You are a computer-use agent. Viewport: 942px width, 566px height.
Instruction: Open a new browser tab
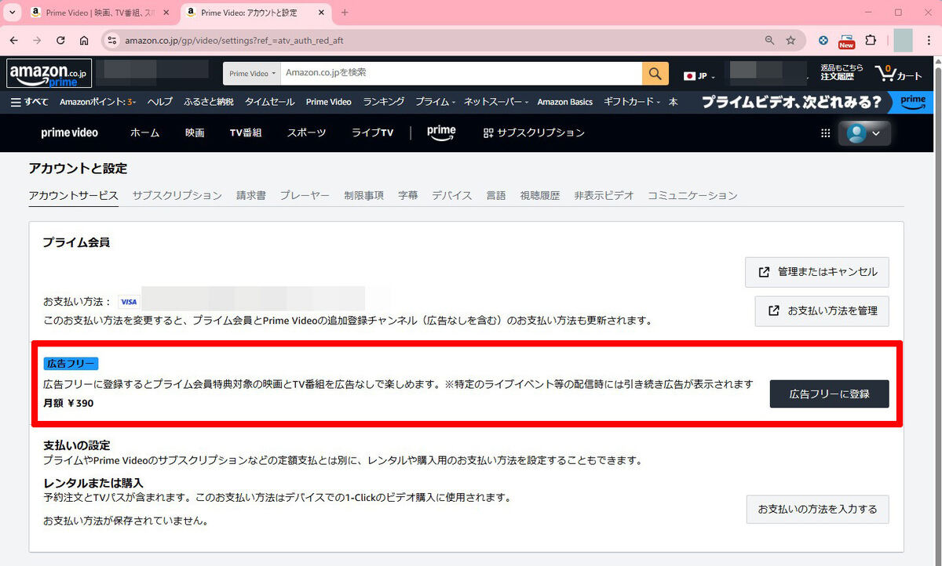coord(345,13)
